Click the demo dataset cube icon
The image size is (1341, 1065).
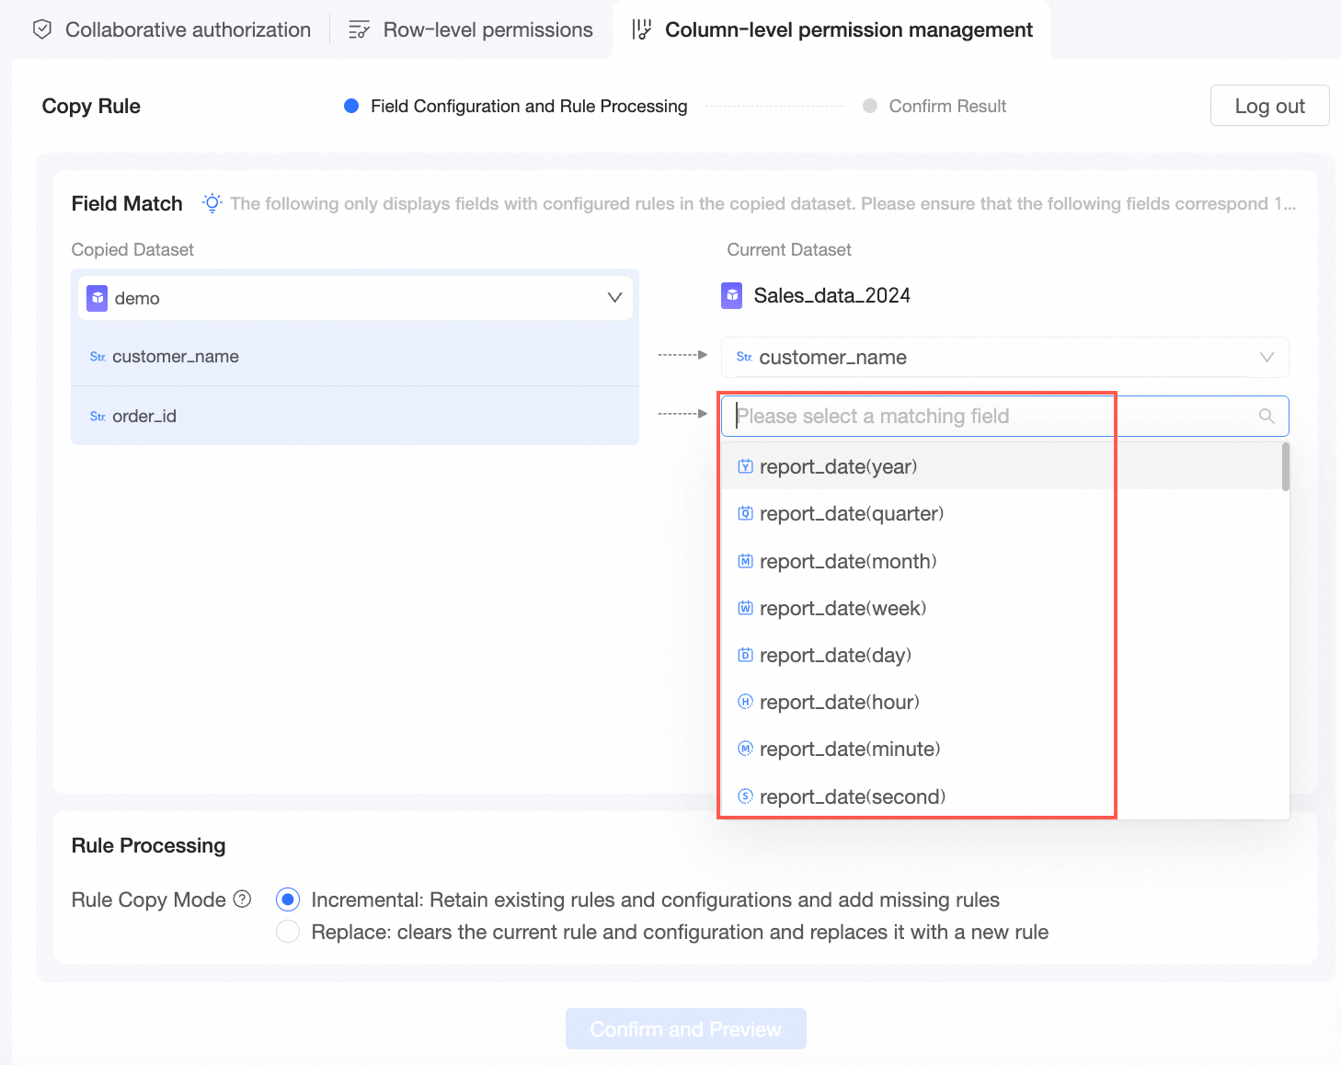coord(97,298)
